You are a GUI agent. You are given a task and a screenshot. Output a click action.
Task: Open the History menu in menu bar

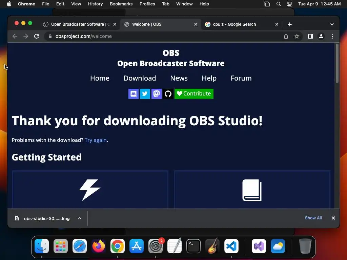95,4
